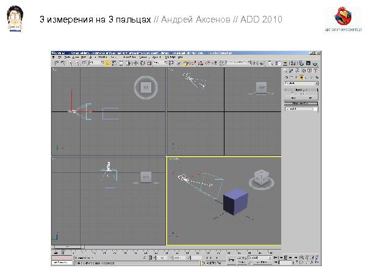Click Maximize Viewport Toggle icon
This screenshot has width=366, height=274.
click(x=317, y=262)
